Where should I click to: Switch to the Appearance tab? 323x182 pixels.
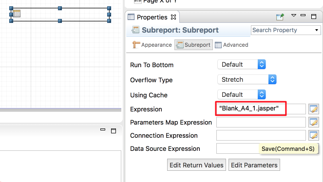tap(152, 45)
